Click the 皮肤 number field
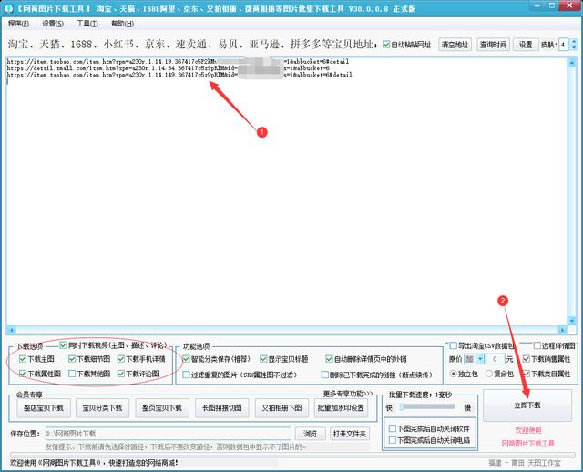 [x=564, y=45]
